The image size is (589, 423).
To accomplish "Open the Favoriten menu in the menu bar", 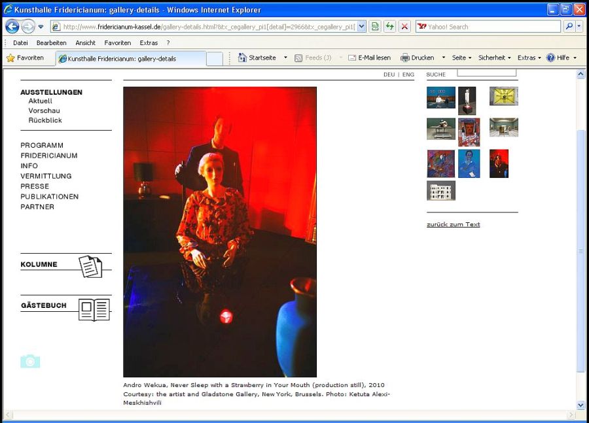I will [118, 42].
